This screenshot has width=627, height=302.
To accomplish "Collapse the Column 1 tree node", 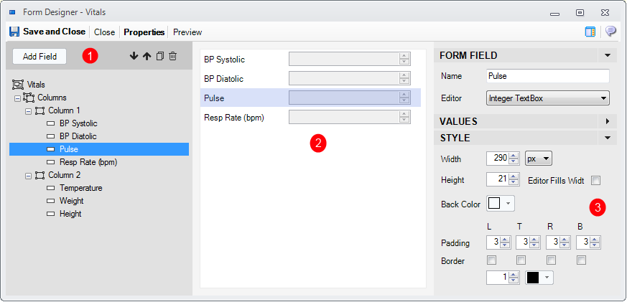I will click(x=28, y=110).
